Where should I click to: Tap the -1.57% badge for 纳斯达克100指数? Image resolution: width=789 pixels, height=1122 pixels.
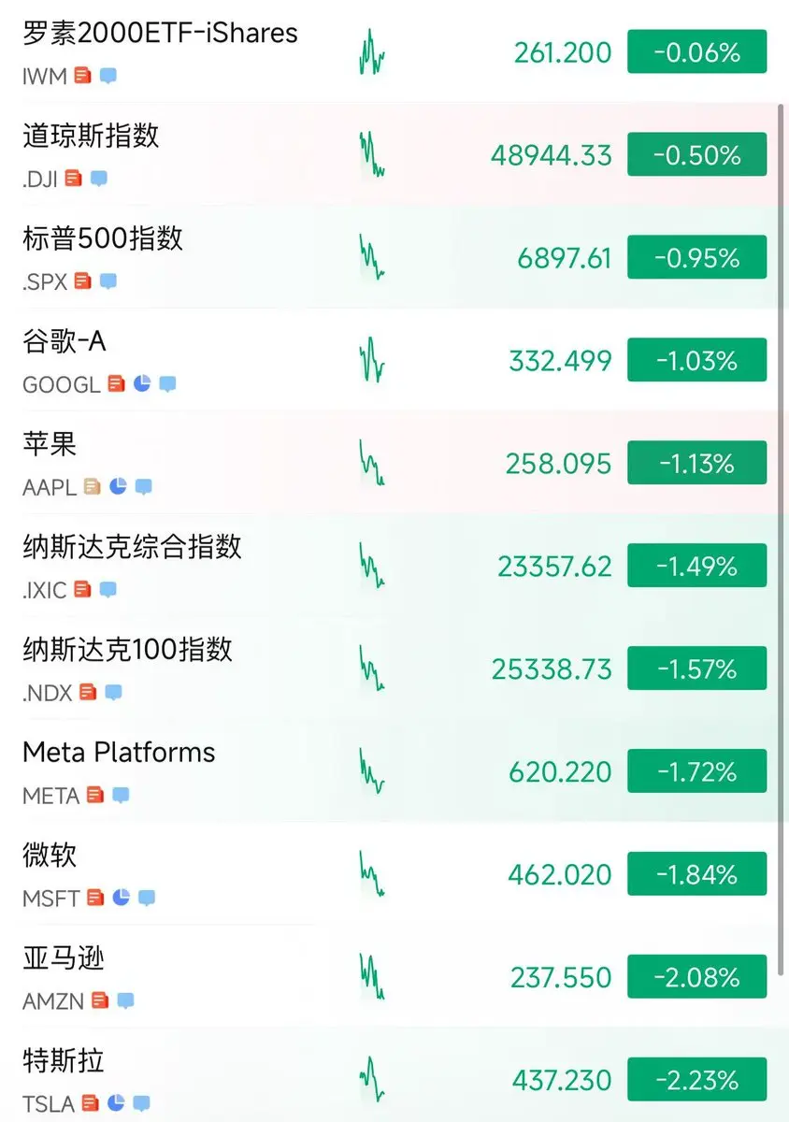(x=696, y=669)
